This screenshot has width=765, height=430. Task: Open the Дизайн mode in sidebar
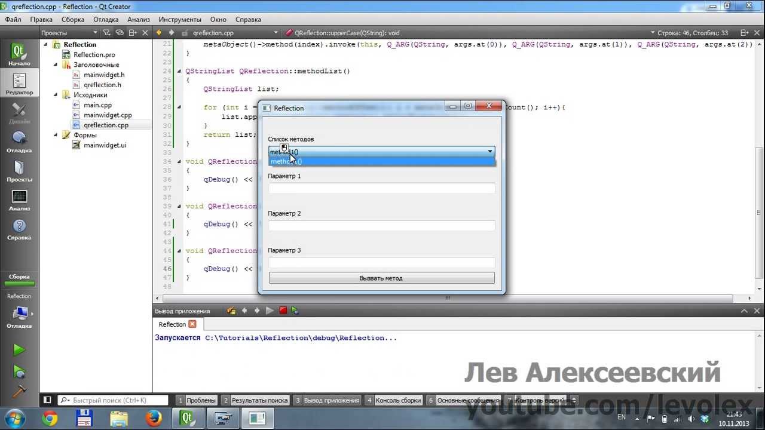coord(19,112)
